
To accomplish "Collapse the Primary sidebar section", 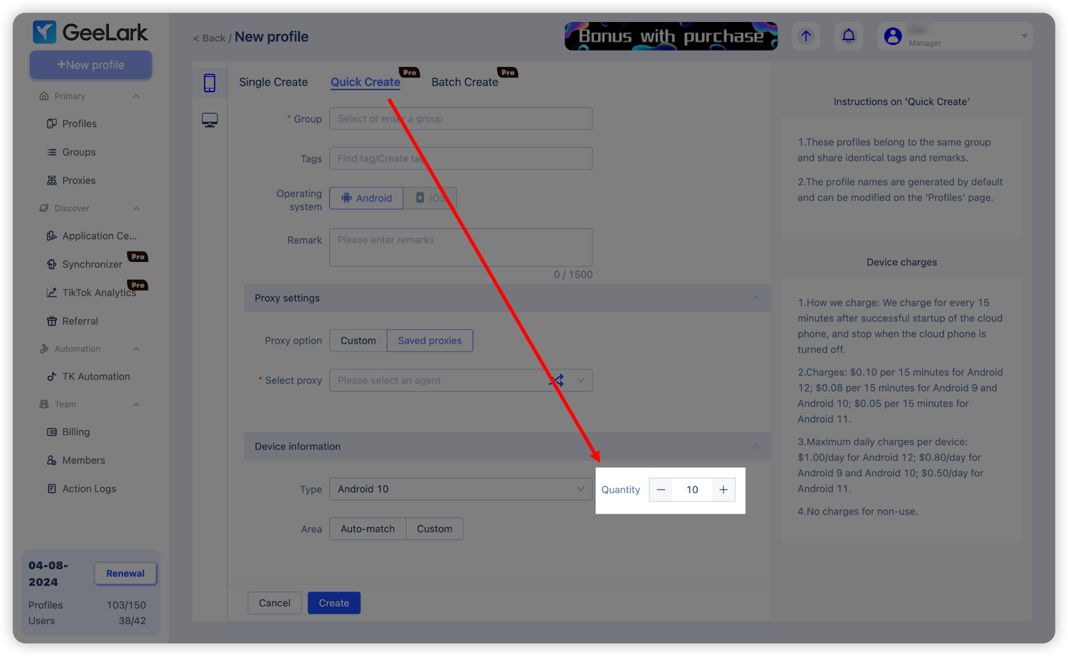I will pos(136,96).
